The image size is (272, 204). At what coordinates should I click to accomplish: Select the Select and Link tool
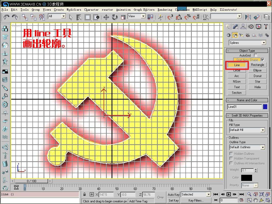tap(25, 17)
